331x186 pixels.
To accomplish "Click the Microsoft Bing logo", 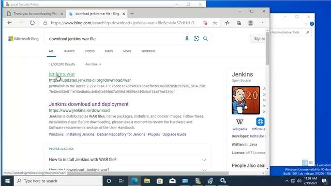I will [x=23, y=39].
